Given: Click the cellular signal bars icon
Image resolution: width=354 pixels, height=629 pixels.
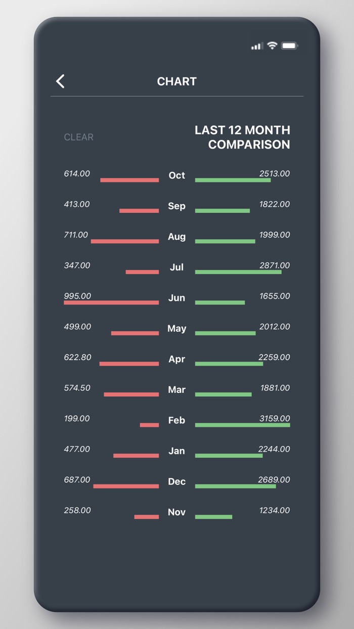Looking at the screenshot, I should pos(257,47).
